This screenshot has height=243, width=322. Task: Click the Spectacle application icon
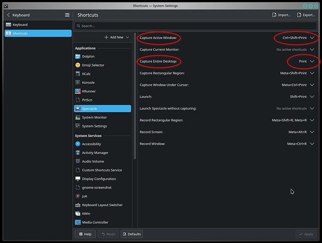coord(77,109)
